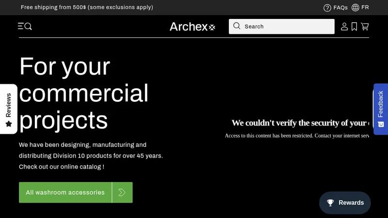Click the FAQs question mark icon
388x218 pixels.
click(x=327, y=8)
